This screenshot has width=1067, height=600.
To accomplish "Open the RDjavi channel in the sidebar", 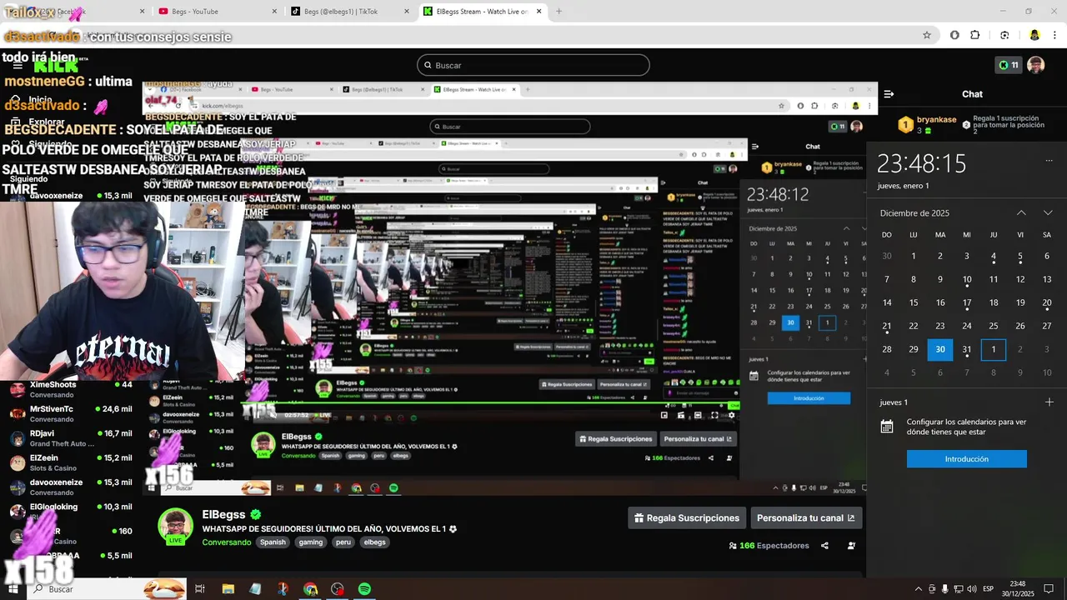I will click(71, 438).
